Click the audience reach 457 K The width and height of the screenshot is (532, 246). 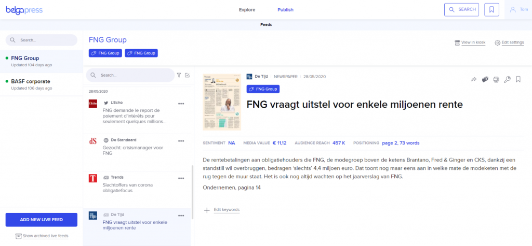(x=339, y=143)
